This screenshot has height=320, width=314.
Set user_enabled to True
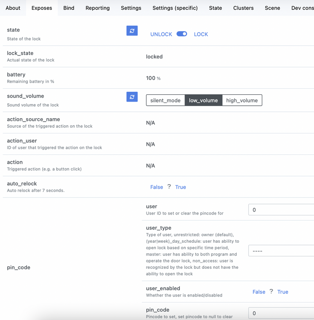(x=282, y=292)
